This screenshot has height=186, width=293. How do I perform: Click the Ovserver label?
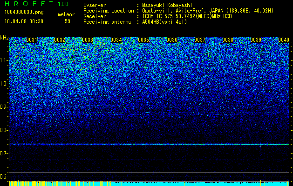[95, 6]
